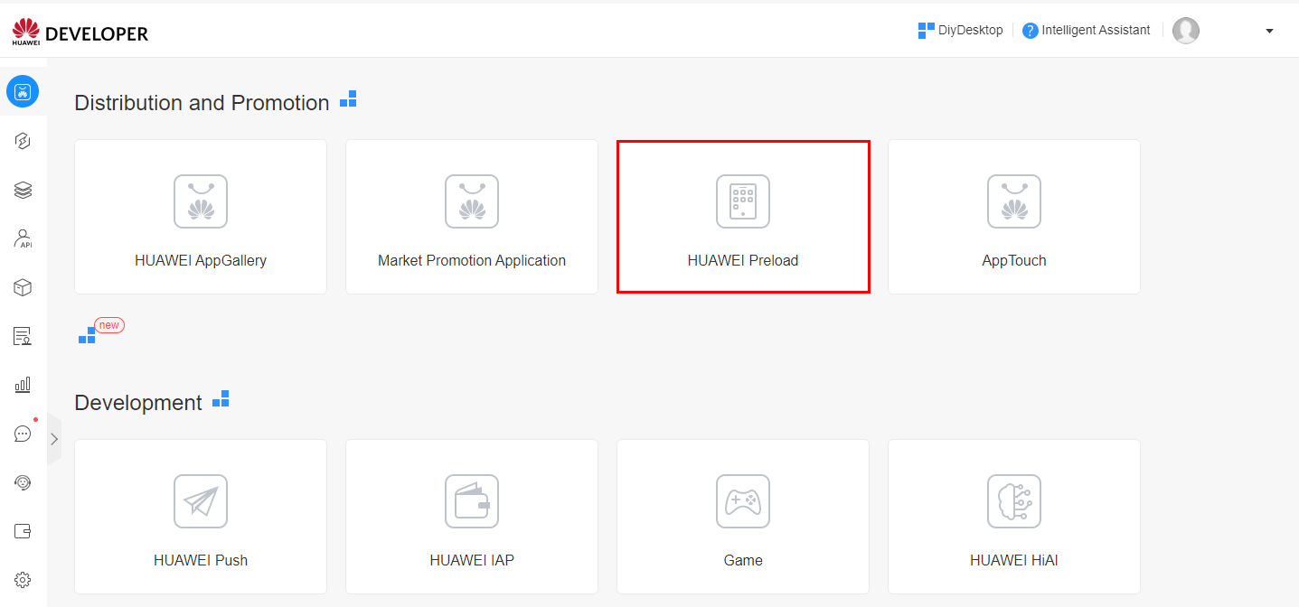Open the Intelligent Assistant help
This screenshot has width=1299, height=607.
(1087, 30)
